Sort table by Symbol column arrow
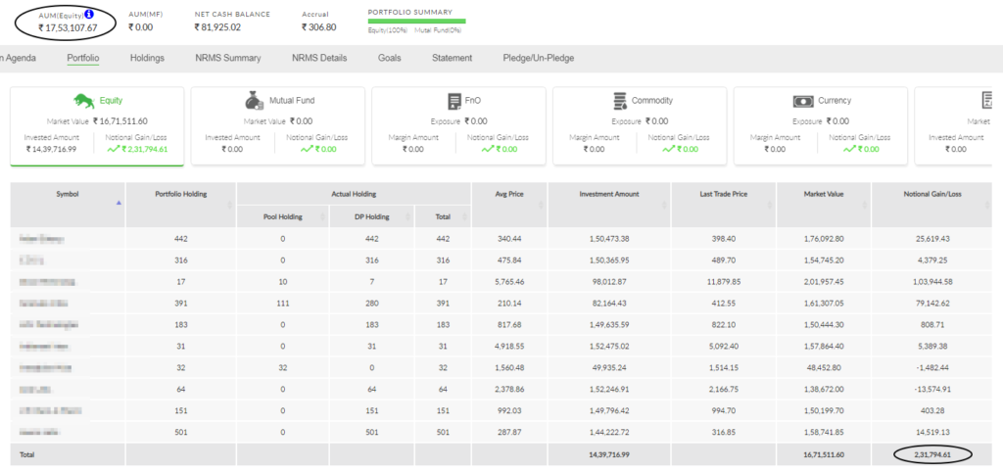This screenshot has height=471, width=1003. pyautogui.click(x=119, y=205)
